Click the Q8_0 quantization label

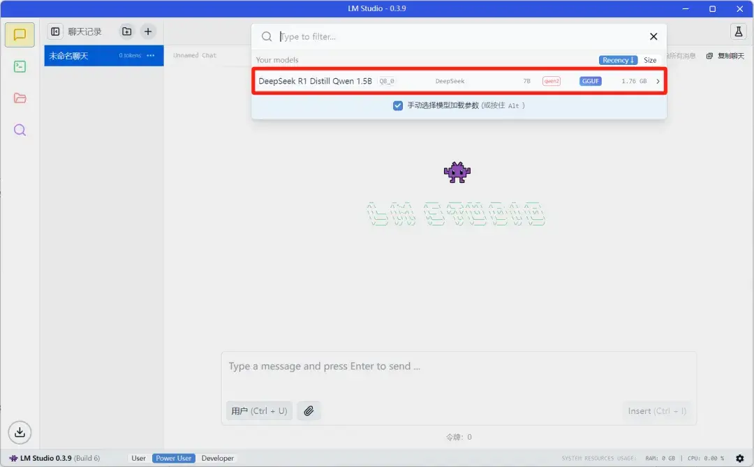pyautogui.click(x=387, y=81)
